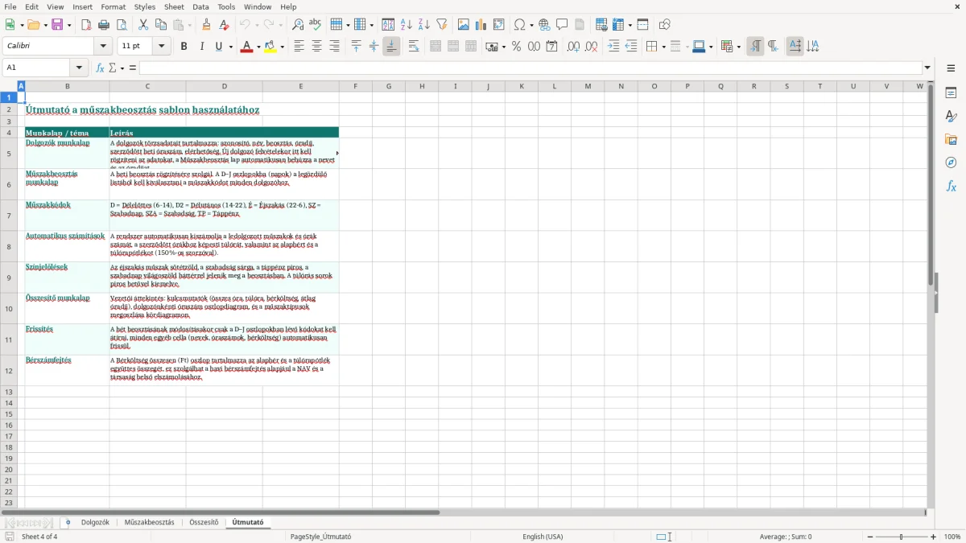Viewport: 966px width, 543px height.
Task: Click the Draw Functions shapes icon
Action: (x=664, y=25)
